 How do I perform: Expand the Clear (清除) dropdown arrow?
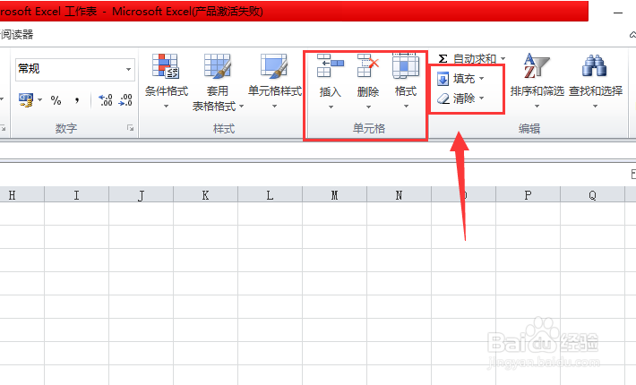click(x=481, y=98)
